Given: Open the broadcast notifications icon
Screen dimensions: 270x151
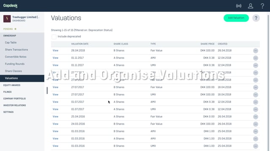Looking at the screenshot, I should (239, 6).
